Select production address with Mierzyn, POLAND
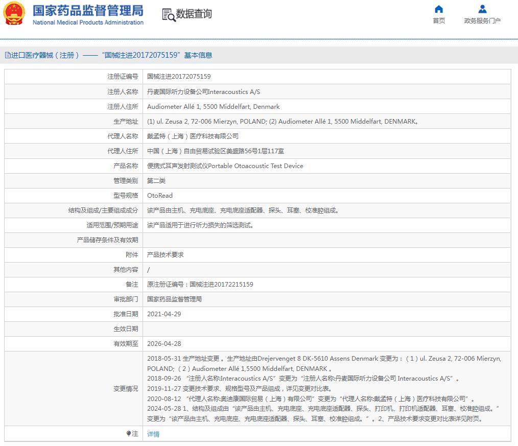 coord(283,122)
